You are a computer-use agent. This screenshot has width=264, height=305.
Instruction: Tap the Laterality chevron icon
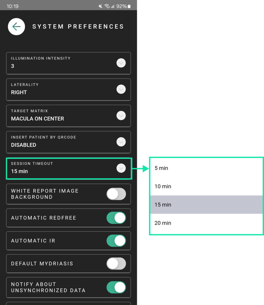[121, 89]
